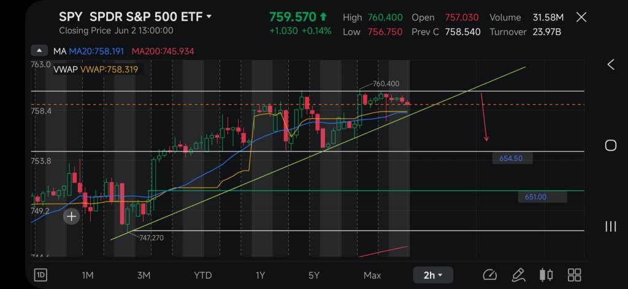
Task: Collapse the MA indicator legend arrow
Action: (39, 51)
